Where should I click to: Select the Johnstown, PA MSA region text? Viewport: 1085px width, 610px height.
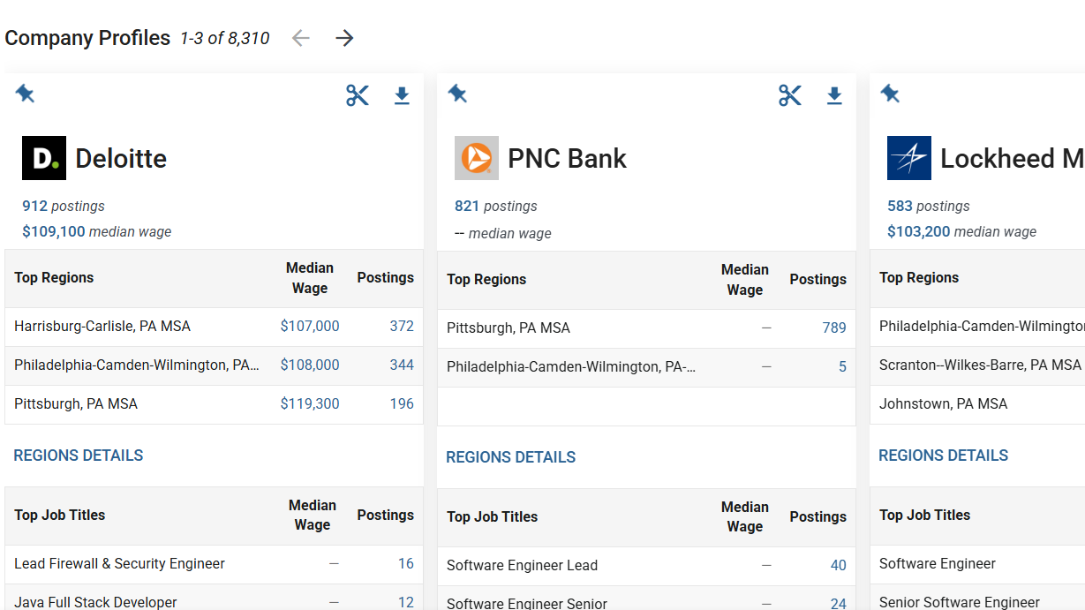[x=943, y=403]
